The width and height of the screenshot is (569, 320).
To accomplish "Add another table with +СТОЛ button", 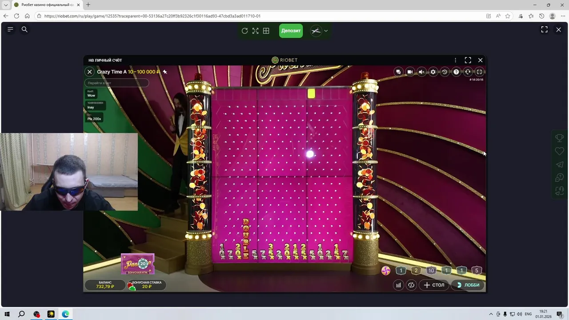I will coord(434,285).
